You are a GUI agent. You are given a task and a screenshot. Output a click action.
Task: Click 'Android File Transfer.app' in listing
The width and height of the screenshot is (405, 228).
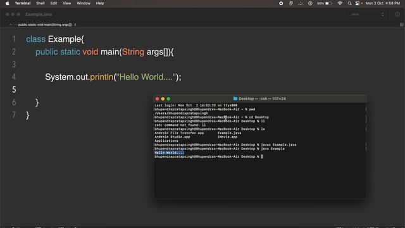click(179, 133)
